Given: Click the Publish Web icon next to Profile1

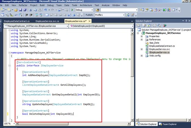Looking at the screenshot, I should click(x=128, y=15).
